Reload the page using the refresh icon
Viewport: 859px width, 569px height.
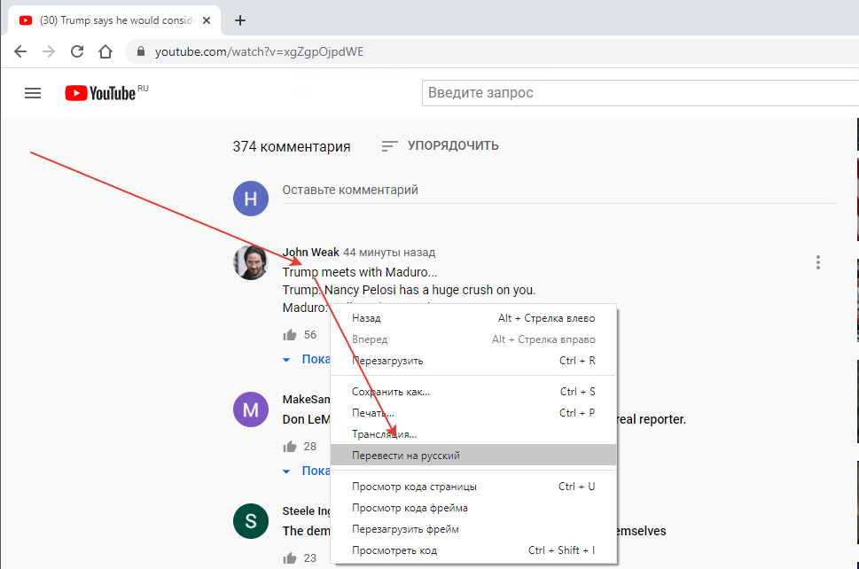tap(77, 51)
